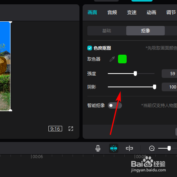Open the 9:16 aspect ratio selector
Viewport: 177px width, 177px height.
click(55, 129)
